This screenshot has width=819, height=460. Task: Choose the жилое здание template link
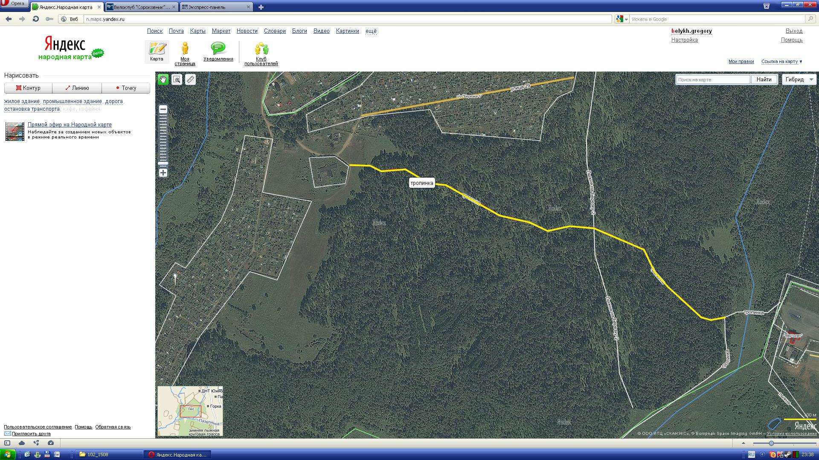22,101
